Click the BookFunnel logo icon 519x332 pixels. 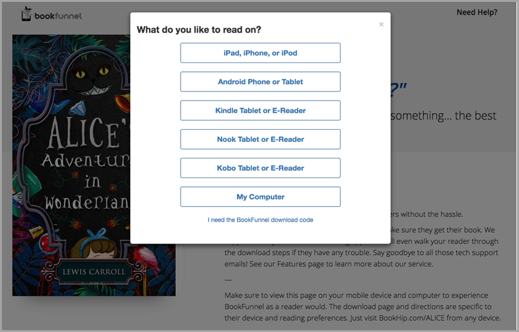click(26, 13)
